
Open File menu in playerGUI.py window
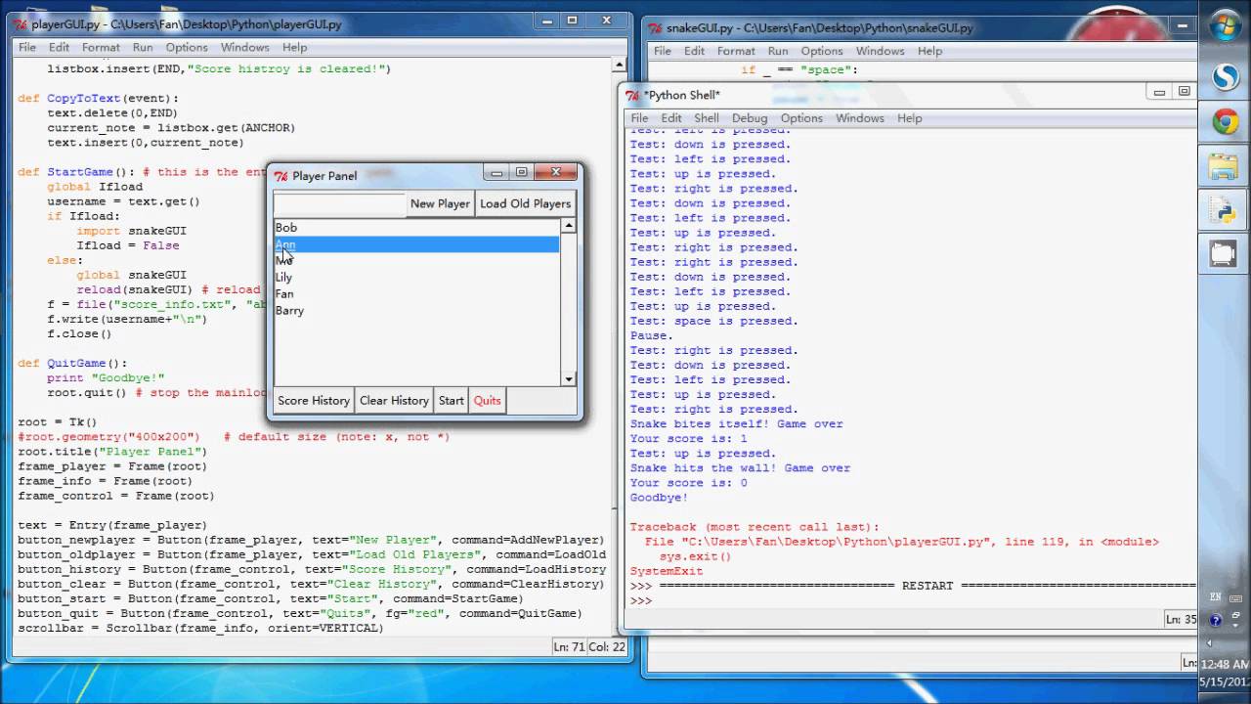click(27, 47)
